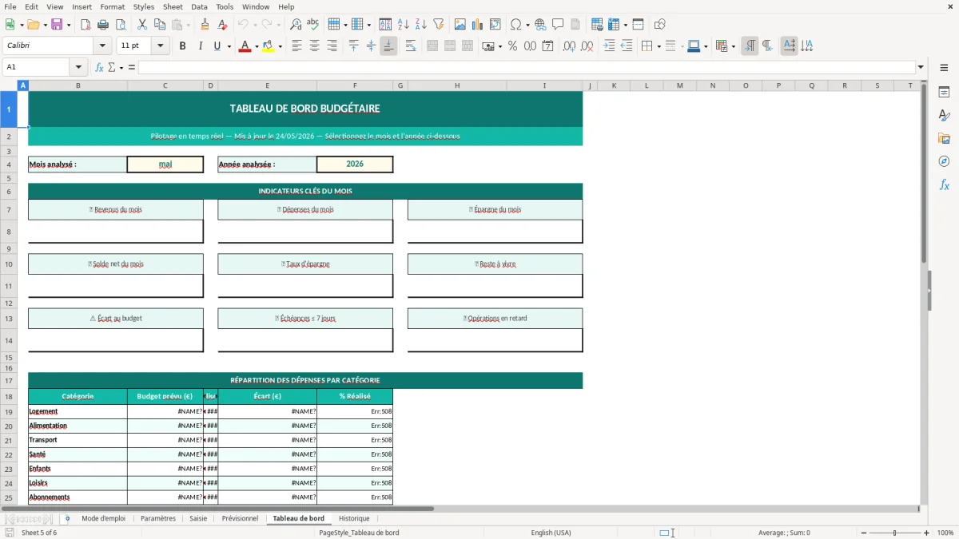Sort descending Z to A
The image size is (959, 539).
point(420,25)
